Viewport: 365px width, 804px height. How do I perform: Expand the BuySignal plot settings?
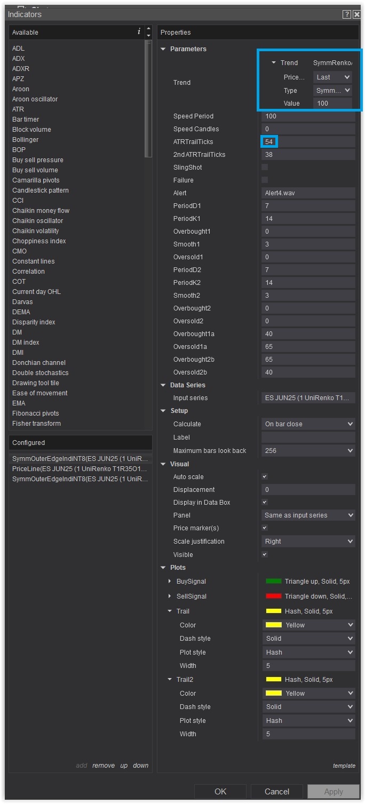tap(170, 582)
